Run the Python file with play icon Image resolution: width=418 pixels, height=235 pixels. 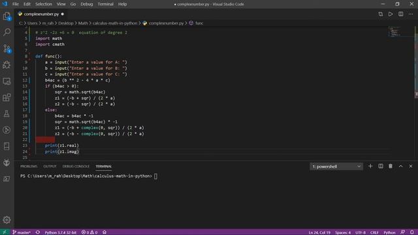[391, 14]
